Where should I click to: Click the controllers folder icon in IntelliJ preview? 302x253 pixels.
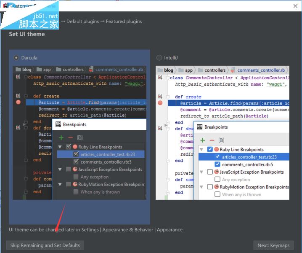click(201, 70)
